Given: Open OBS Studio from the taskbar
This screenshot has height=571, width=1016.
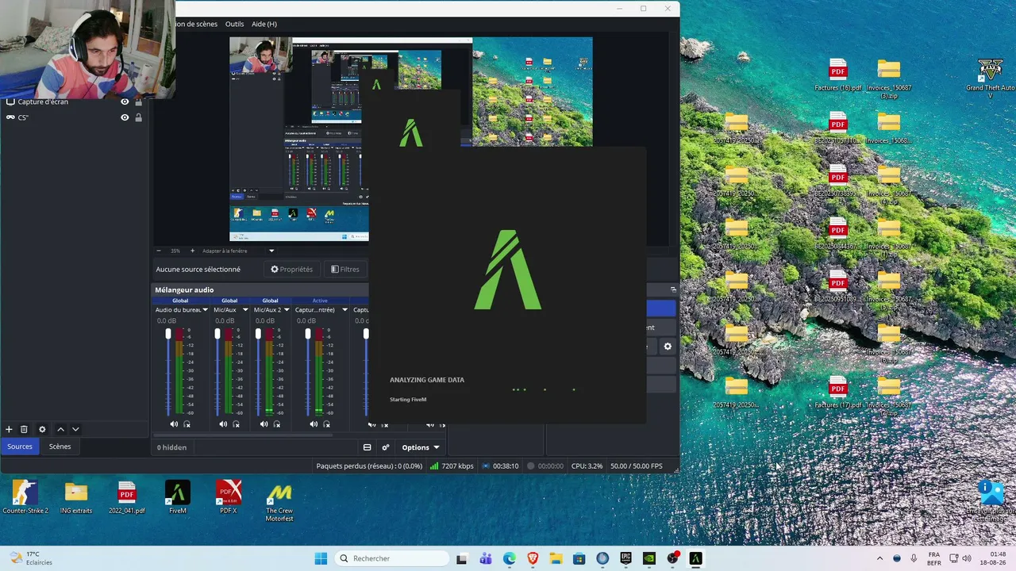Looking at the screenshot, I should pos(672,558).
